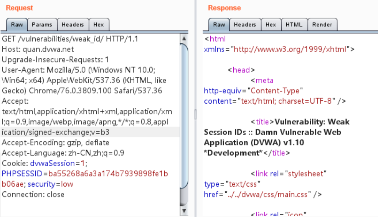Click the <head> tag in response

(241, 70)
